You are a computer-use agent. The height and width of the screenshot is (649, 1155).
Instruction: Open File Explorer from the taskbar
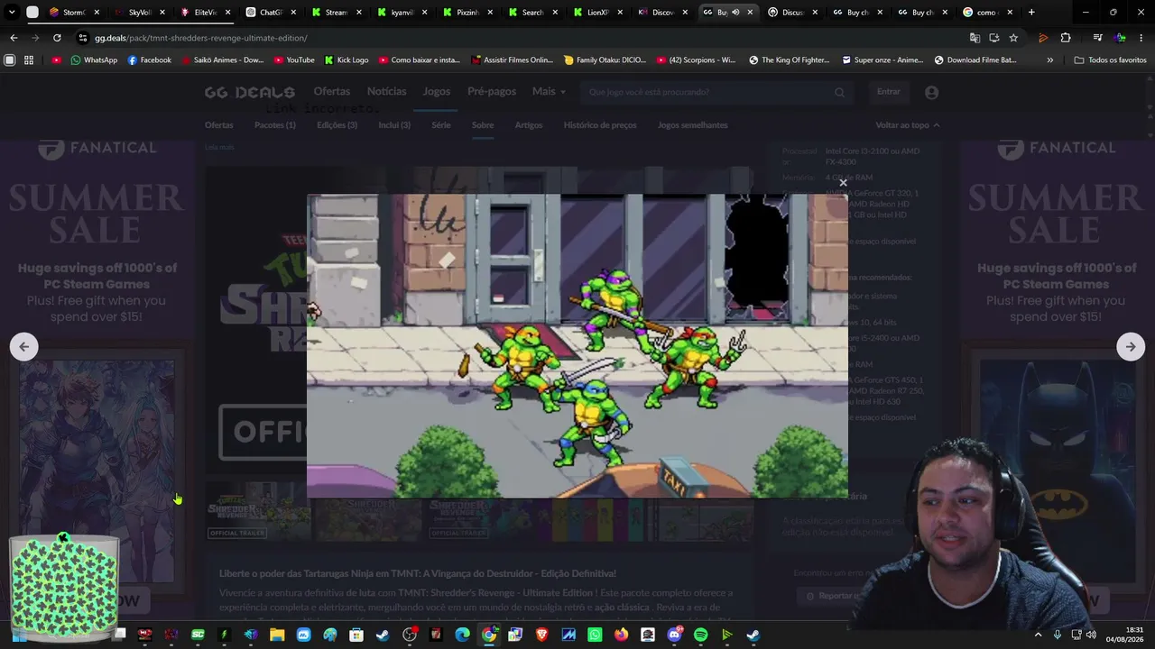click(277, 635)
